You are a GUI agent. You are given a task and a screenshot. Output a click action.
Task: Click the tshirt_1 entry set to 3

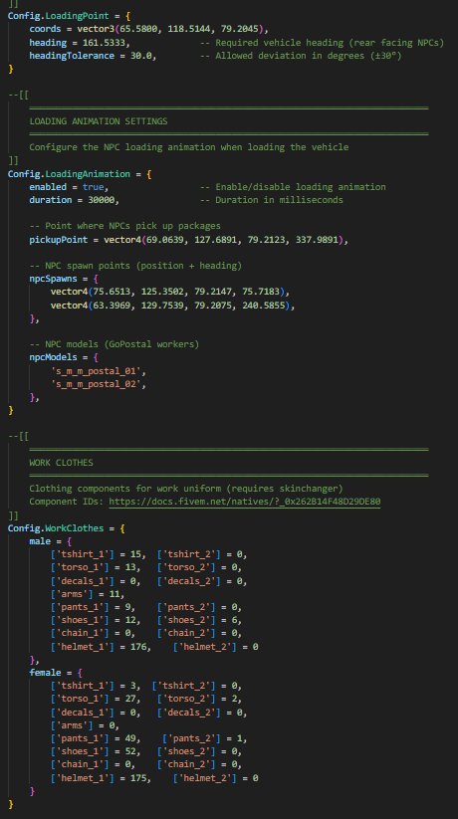[96, 686]
